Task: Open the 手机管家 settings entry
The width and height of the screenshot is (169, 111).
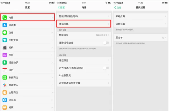Action: click(x=28, y=40)
